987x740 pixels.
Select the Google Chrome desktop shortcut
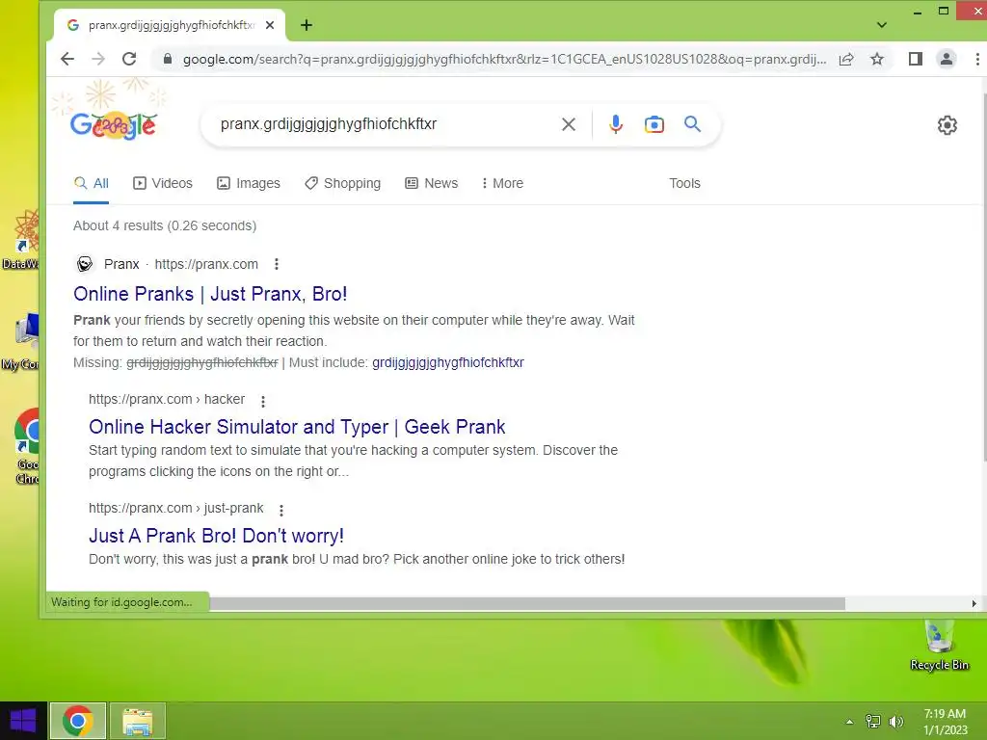[x=27, y=447]
